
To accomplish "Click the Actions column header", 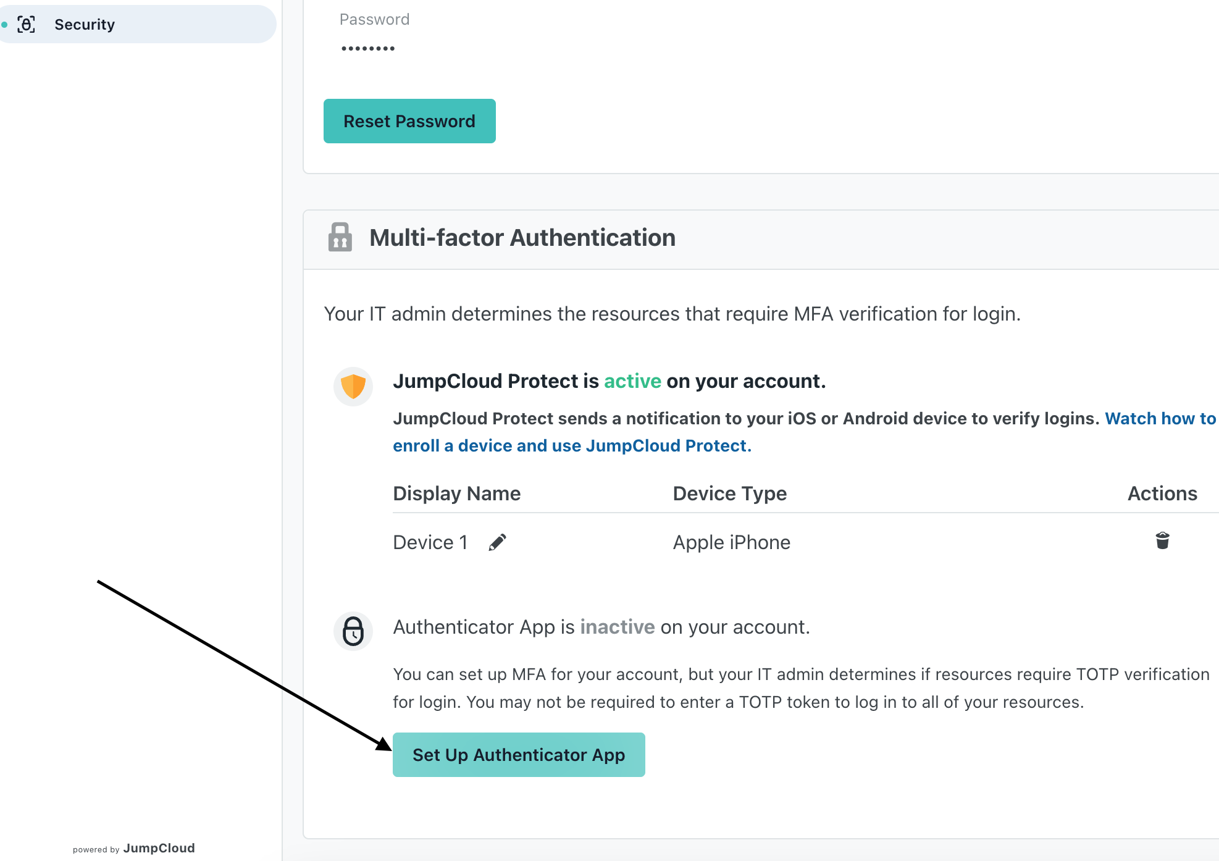I will tap(1162, 493).
